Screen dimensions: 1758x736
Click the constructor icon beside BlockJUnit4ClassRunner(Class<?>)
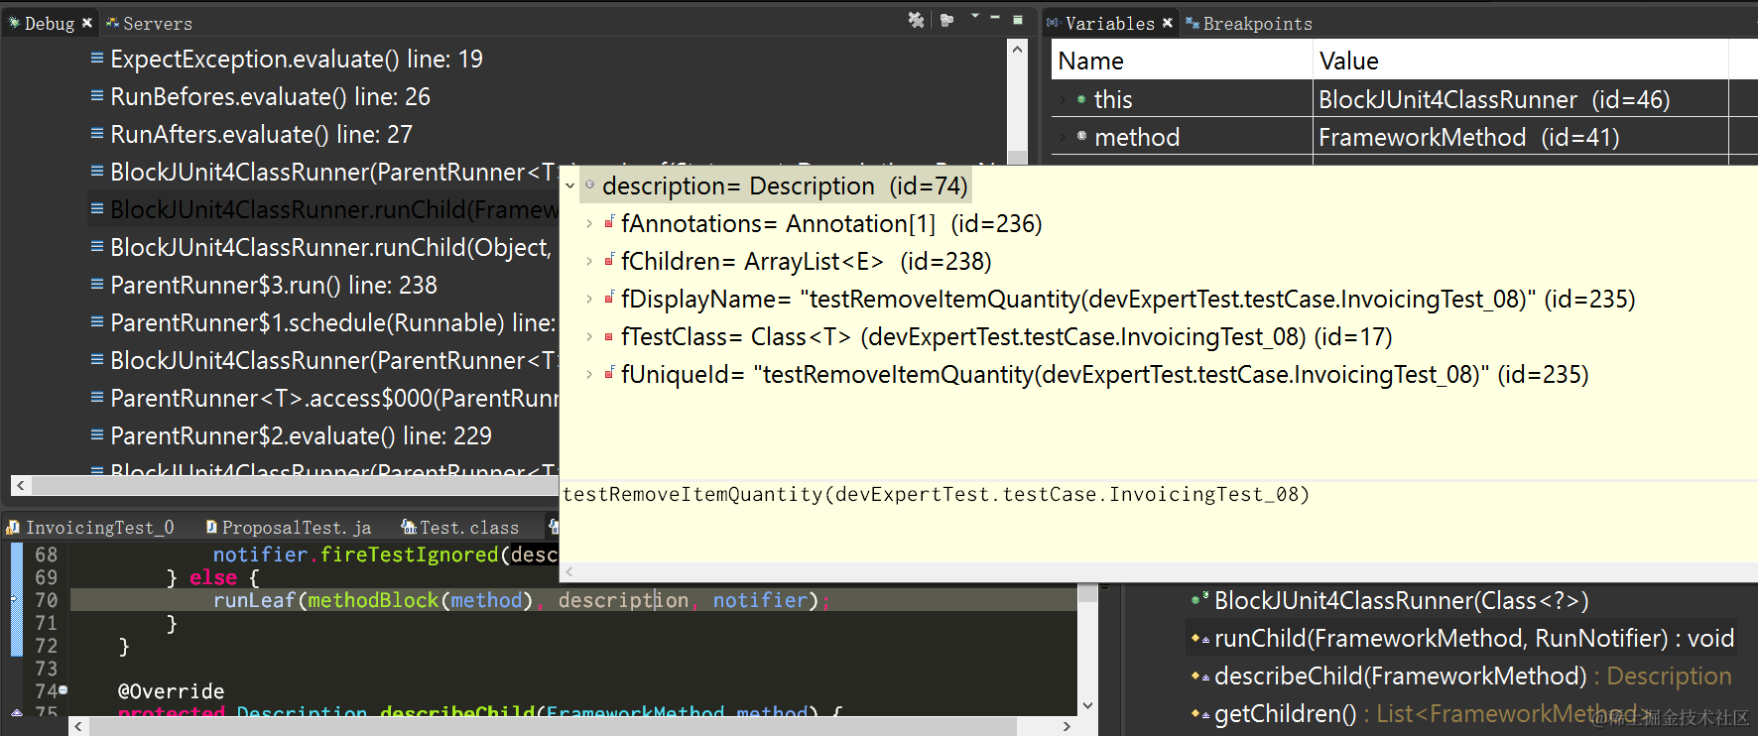coord(1199,599)
